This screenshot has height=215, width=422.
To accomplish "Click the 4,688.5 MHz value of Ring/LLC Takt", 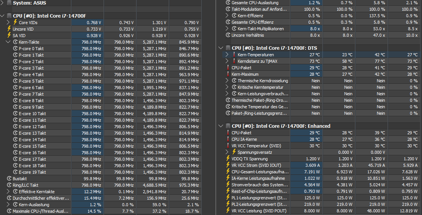I will 155,185.
